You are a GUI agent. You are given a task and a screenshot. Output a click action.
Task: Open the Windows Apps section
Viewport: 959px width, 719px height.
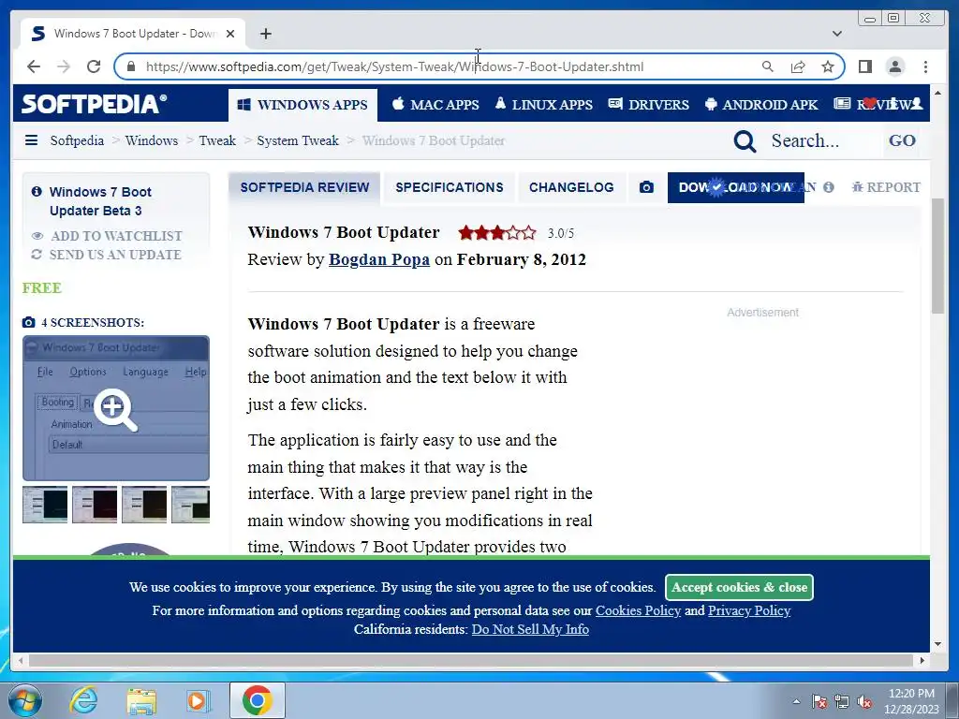(302, 105)
